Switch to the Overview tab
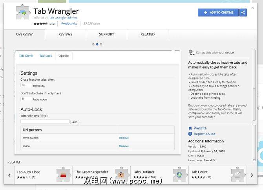Viewport: 263px width, 190px height. [24, 34]
